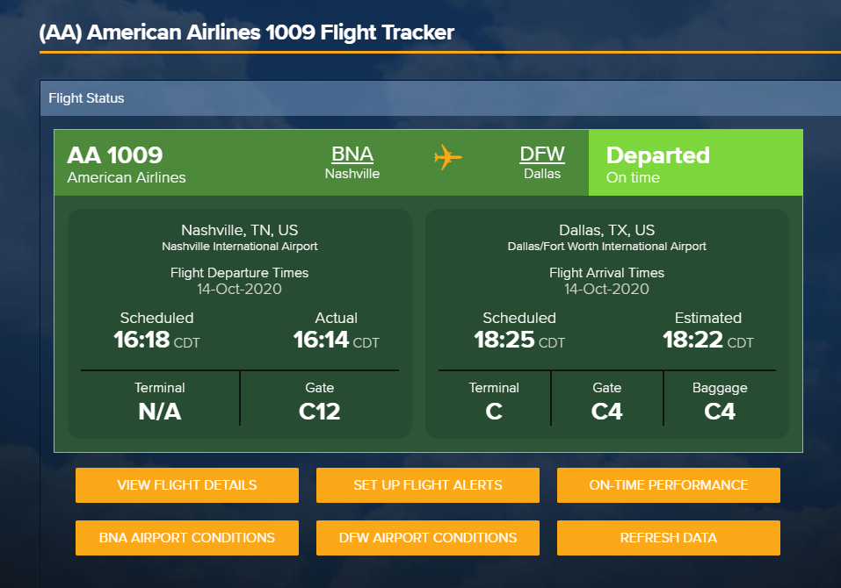Click the Departed status box

[x=658, y=163]
